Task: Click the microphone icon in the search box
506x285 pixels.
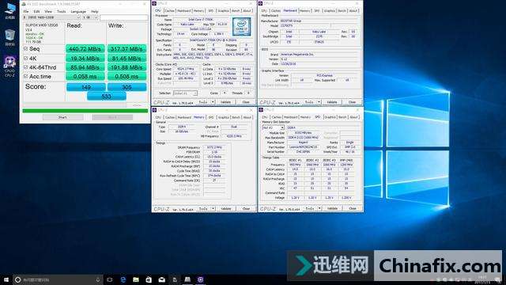Action: tap(98, 279)
